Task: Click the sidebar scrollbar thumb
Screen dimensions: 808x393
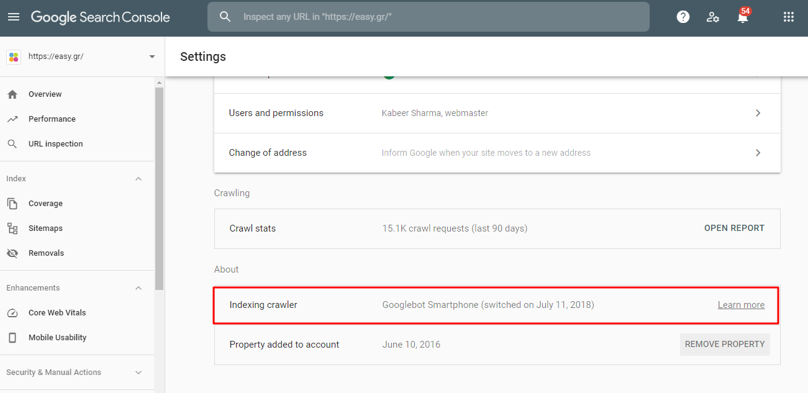Action: pos(159,189)
